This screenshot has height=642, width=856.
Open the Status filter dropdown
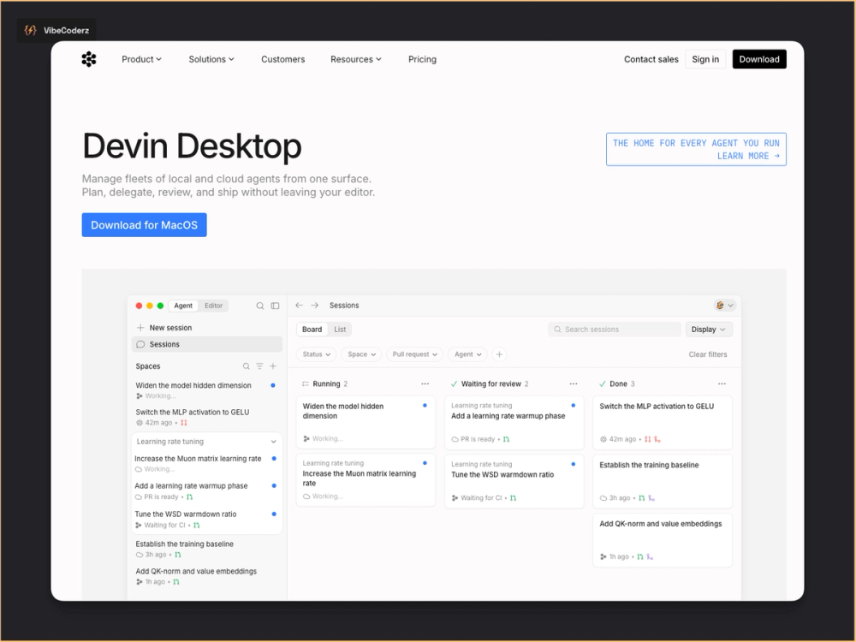pyautogui.click(x=317, y=354)
